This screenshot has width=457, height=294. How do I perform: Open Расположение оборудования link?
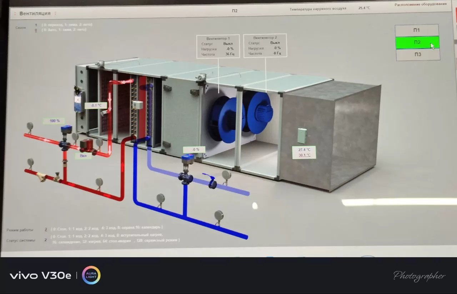[420, 4]
